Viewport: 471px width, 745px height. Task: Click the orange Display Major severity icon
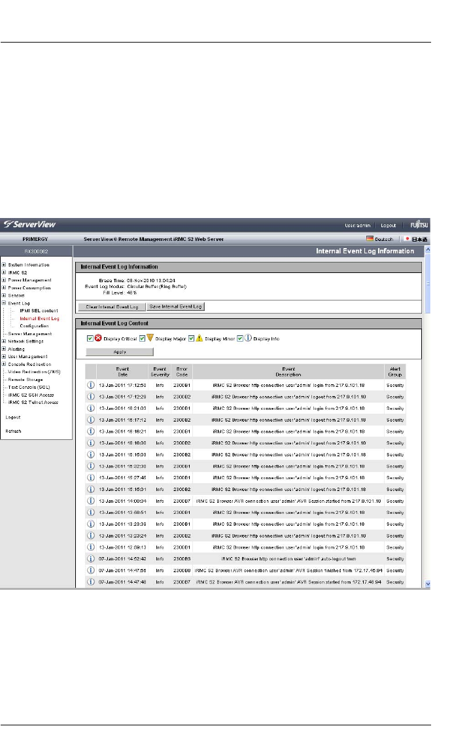click(x=150, y=338)
